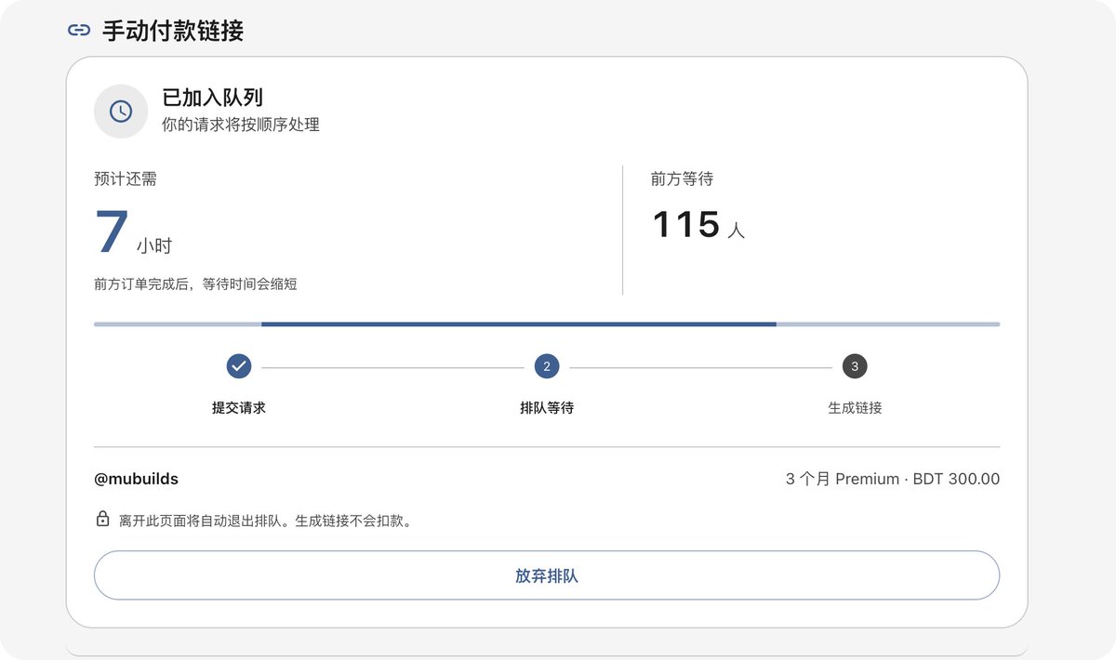1116x660 pixels.
Task: Click the 前方订单完成后 hint text
Action: (x=195, y=284)
